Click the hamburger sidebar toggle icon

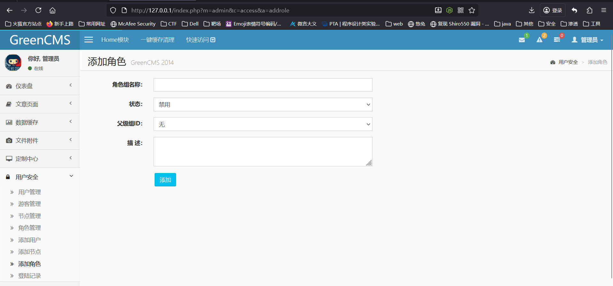point(88,40)
